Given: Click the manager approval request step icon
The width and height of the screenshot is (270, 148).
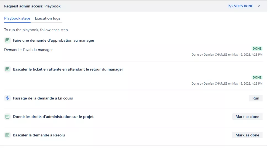Looking at the screenshot, I should coord(7,40).
